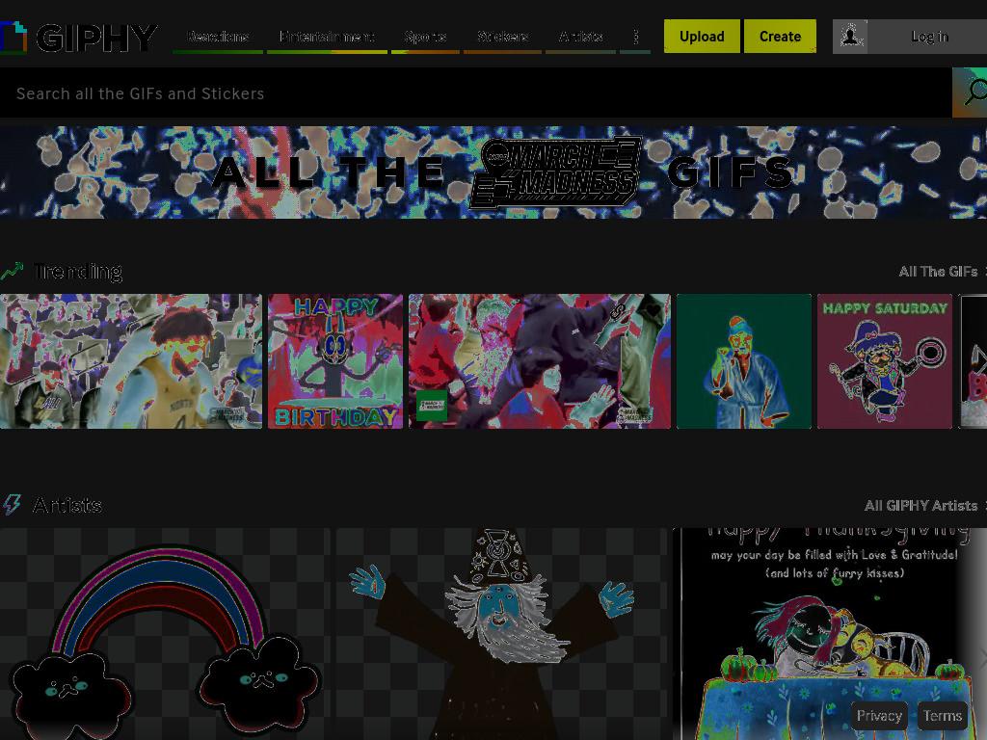Screen dimensions: 987x740
Task: Click the user avatar icon
Action: click(850, 37)
